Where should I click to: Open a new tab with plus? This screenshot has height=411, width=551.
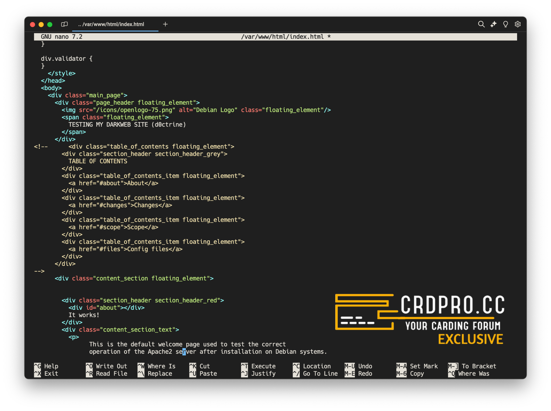165,24
